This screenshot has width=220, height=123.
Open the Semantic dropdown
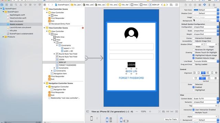206,102
